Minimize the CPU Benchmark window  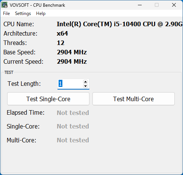tap(140, 5)
